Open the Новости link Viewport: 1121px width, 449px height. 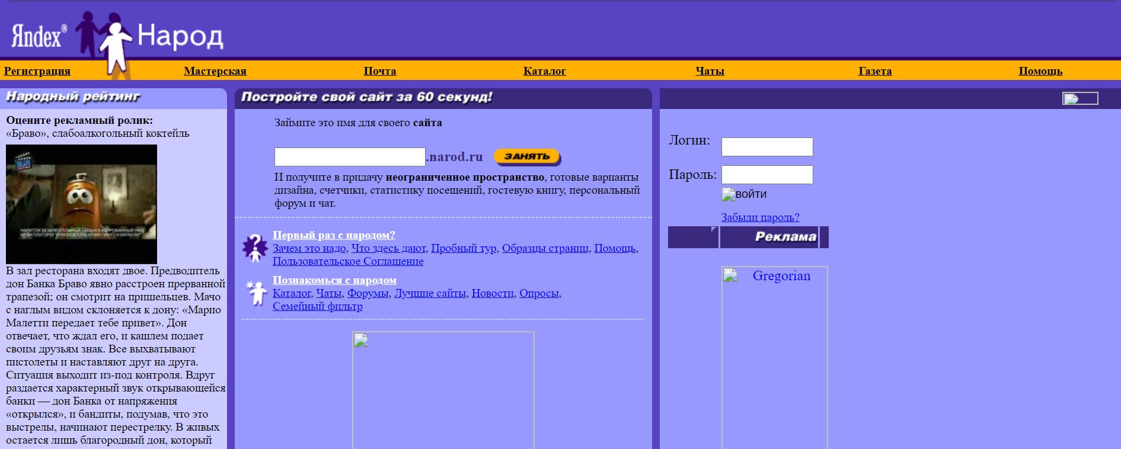pos(493,293)
